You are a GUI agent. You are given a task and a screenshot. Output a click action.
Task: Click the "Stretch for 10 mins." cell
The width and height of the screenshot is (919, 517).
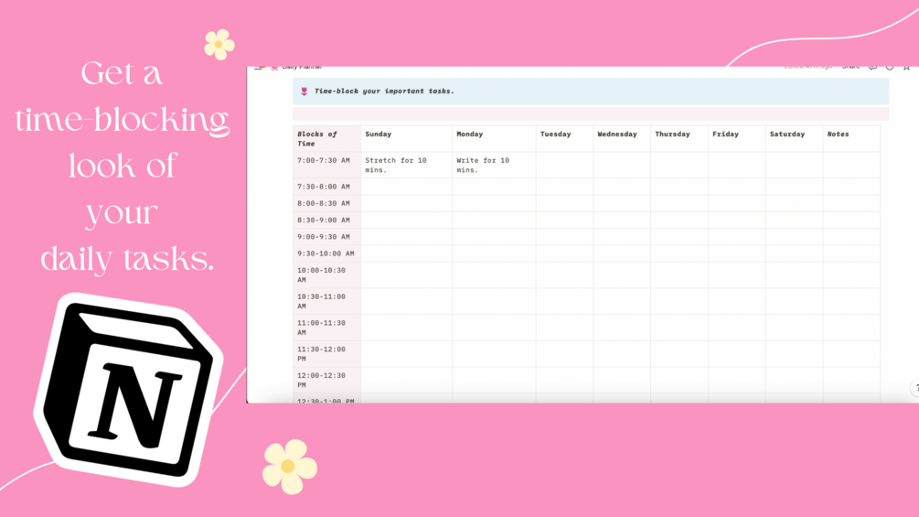(406, 166)
